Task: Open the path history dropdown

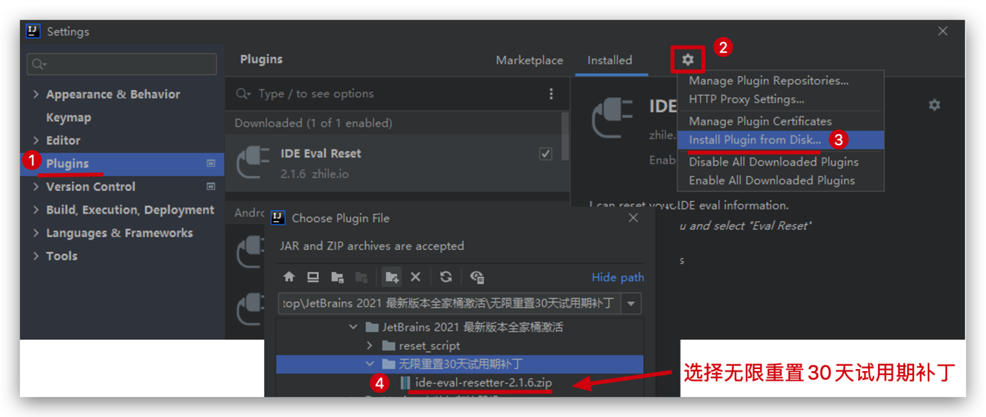Action: pos(631,303)
